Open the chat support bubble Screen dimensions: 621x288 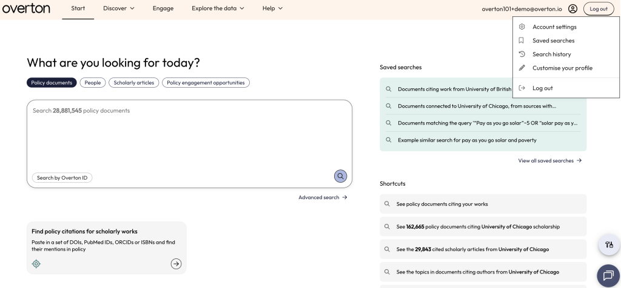coord(608,276)
